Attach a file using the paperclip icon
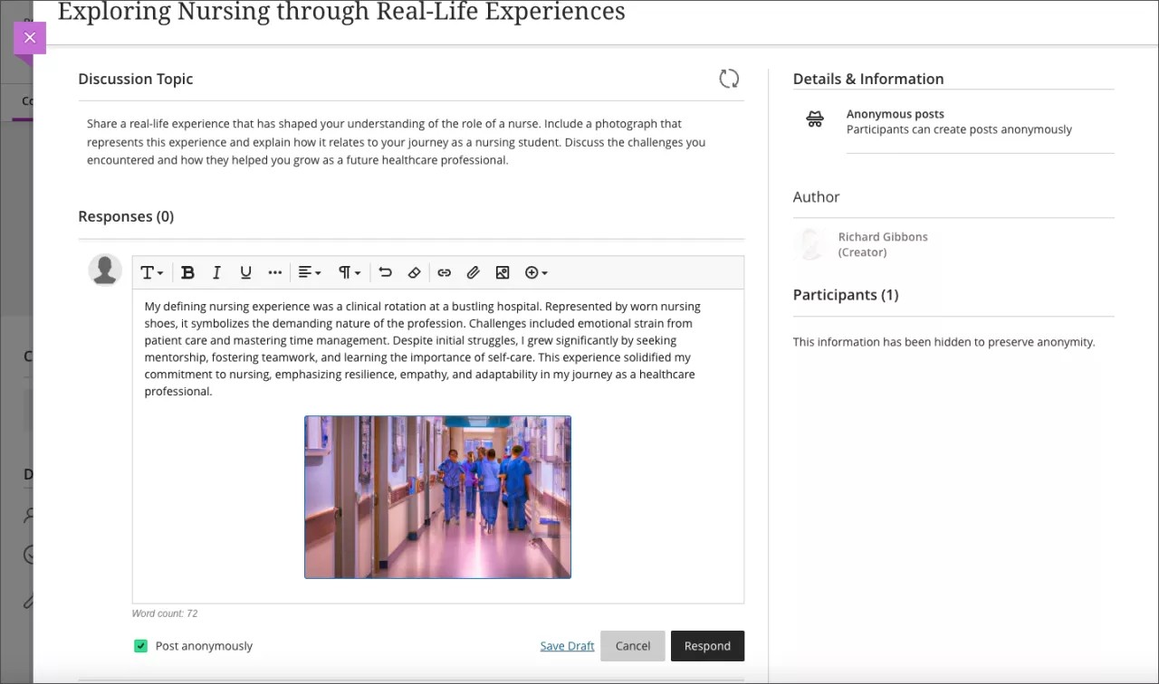Image resolution: width=1159 pixels, height=684 pixels. tap(473, 272)
